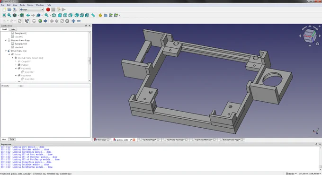Open the Macro menu
322x175 pixels.
30,5
